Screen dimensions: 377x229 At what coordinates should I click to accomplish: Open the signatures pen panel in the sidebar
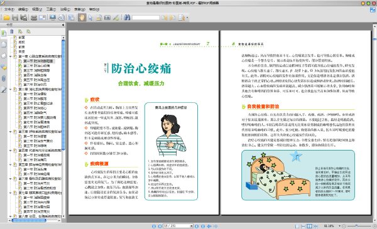coord(4,90)
